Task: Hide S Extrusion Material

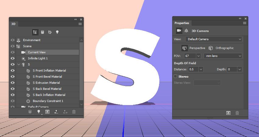Action: point(12,83)
